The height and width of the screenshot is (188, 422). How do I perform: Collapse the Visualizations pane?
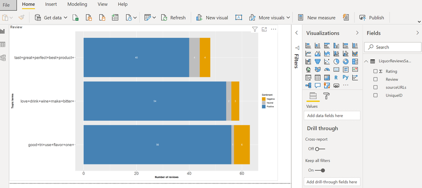357,33
